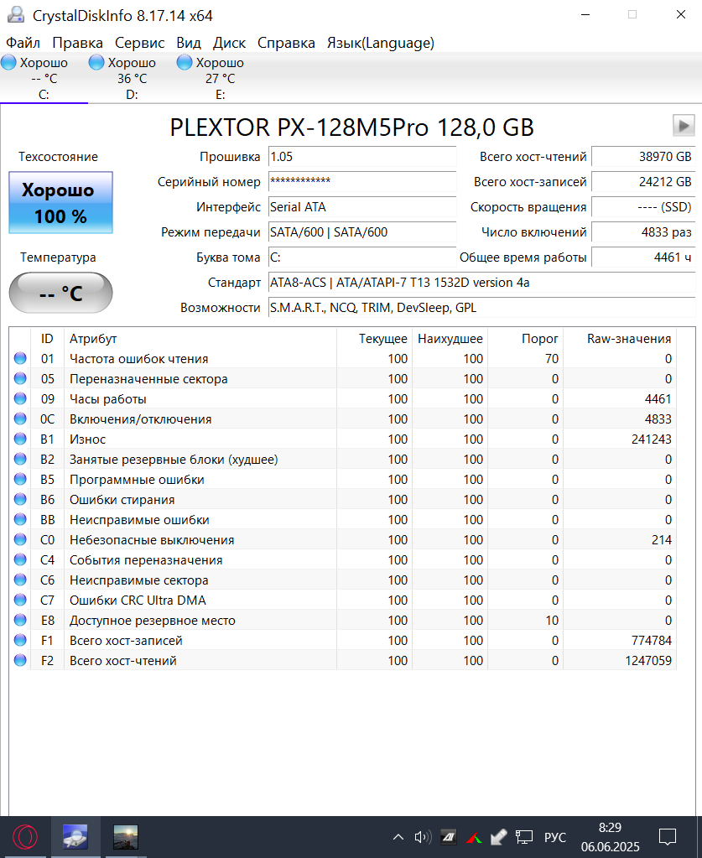
Task: Open the Язык(Language) menu
Action: point(381,43)
